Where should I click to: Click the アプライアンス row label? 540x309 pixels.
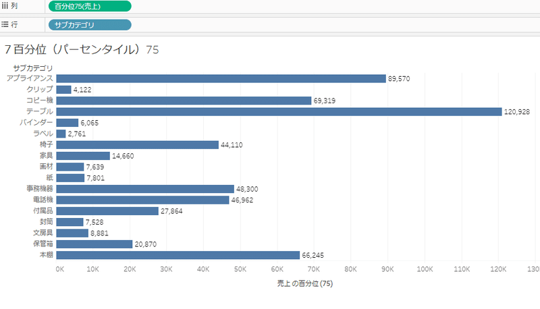pyautogui.click(x=30, y=78)
